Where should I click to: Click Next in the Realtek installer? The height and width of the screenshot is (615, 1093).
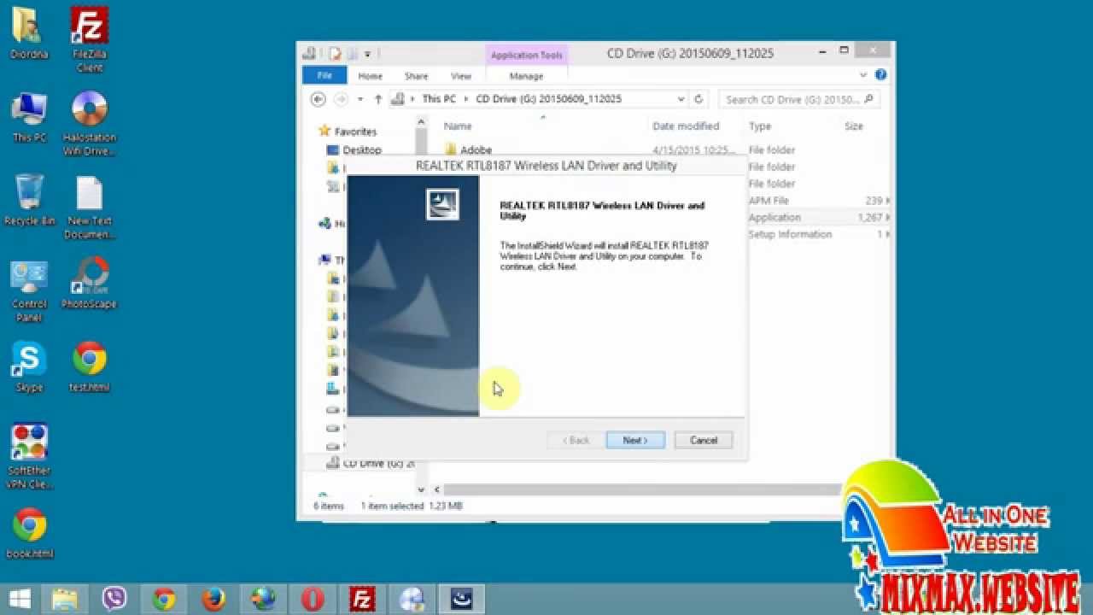[635, 440]
